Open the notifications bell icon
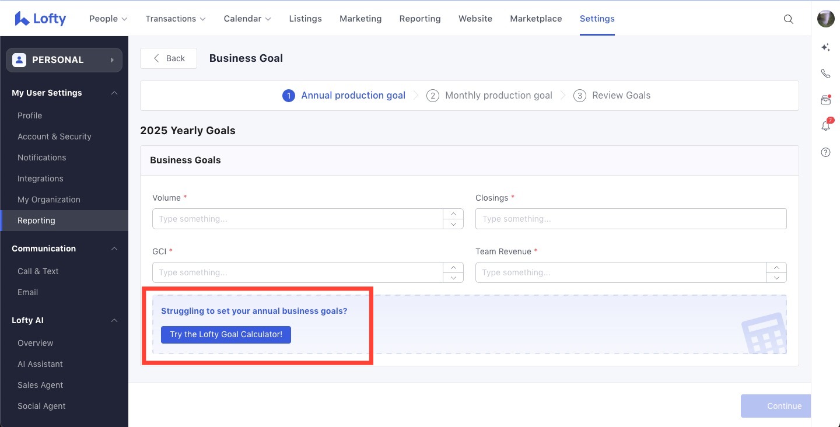The height and width of the screenshot is (427, 840). [x=825, y=126]
